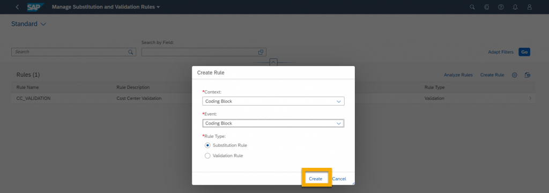This screenshot has height=193, width=549.
Task: Select the Validation Rule radio button
Action: click(207, 155)
